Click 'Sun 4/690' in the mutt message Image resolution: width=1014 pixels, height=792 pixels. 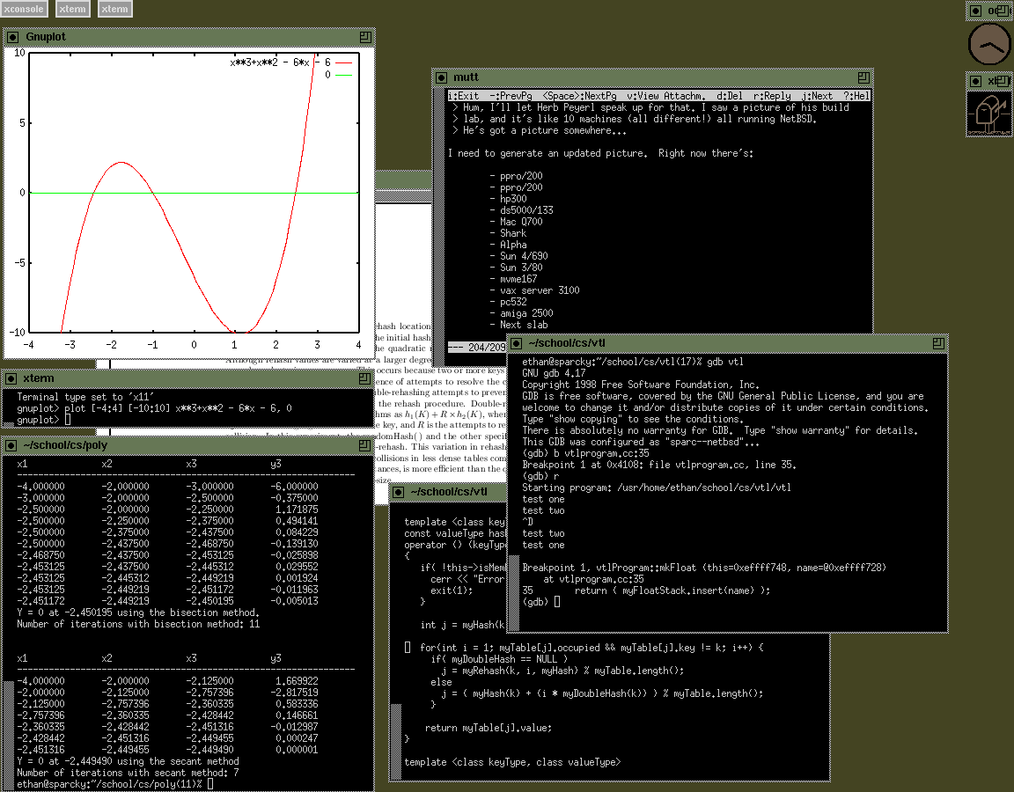click(524, 256)
